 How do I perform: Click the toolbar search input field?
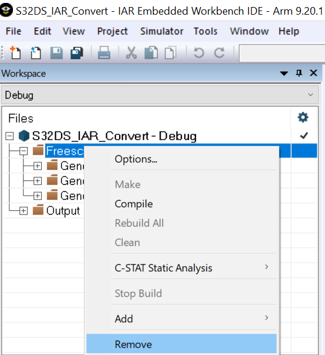click(282, 53)
